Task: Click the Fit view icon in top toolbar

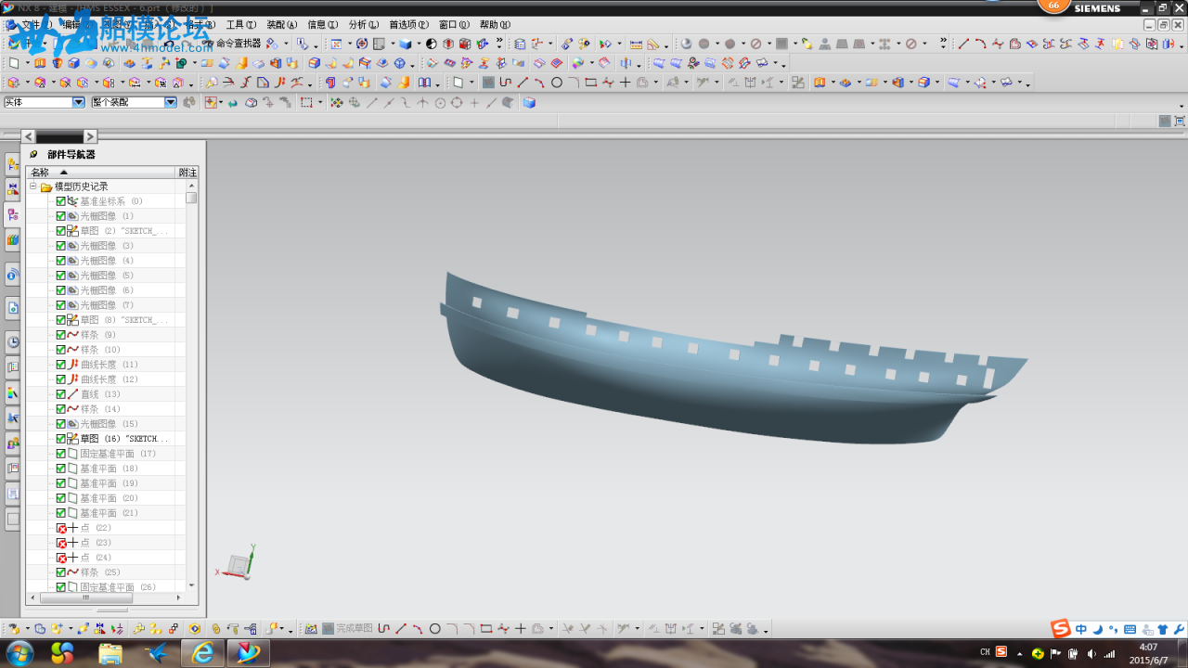Action: point(336,44)
